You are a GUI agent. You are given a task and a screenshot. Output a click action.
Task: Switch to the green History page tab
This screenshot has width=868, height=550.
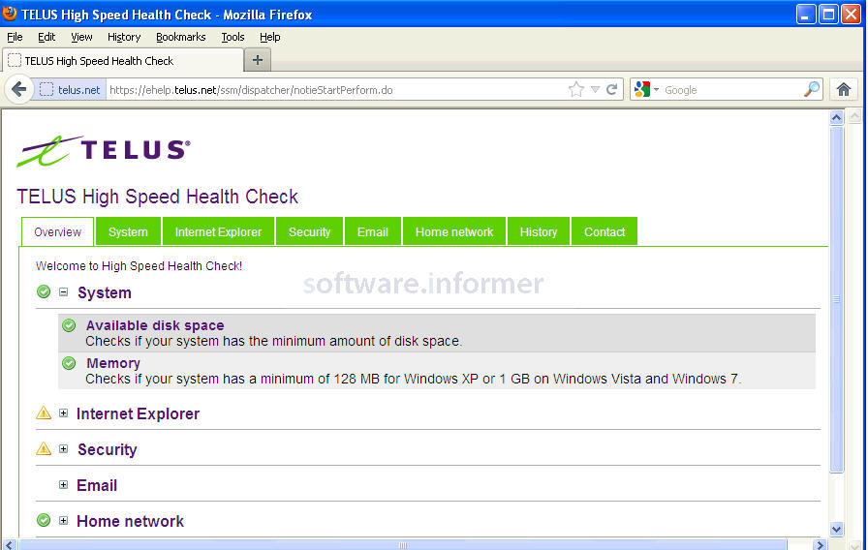[538, 231]
